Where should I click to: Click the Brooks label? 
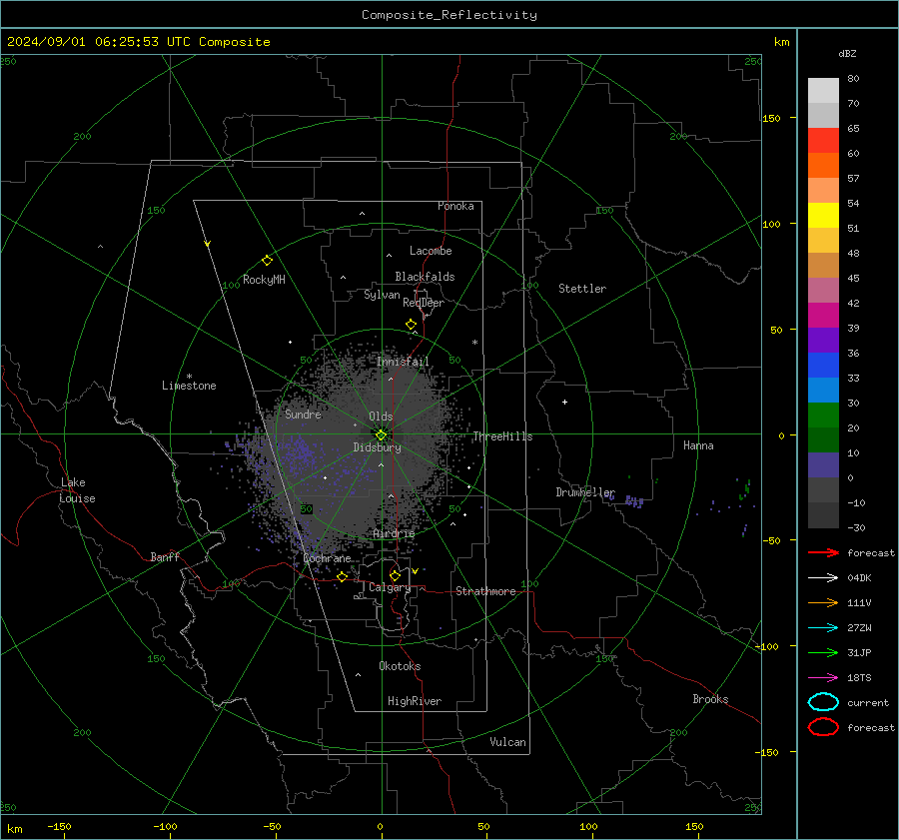[710, 699]
